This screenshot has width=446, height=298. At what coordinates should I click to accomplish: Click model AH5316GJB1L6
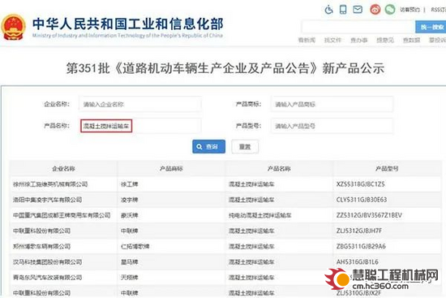tap(358, 261)
